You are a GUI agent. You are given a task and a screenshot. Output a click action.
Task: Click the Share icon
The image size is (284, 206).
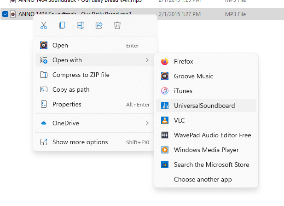click(99, 25)
